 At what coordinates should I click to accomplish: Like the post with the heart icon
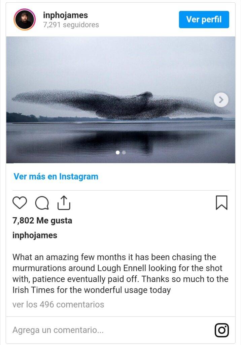tap(20, 202)
